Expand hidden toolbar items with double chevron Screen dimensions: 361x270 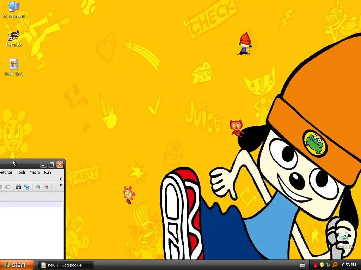[61, 185]
